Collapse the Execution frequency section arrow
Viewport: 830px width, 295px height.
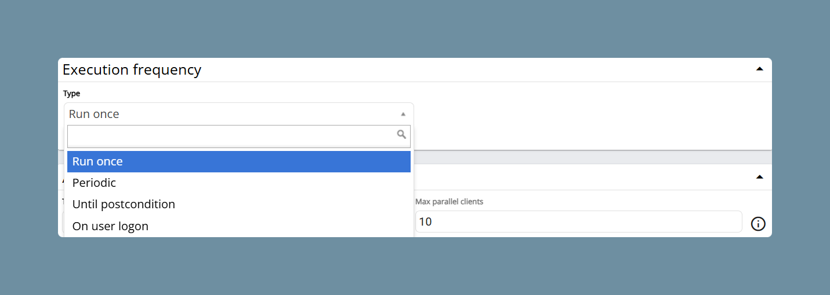[759, 69]
